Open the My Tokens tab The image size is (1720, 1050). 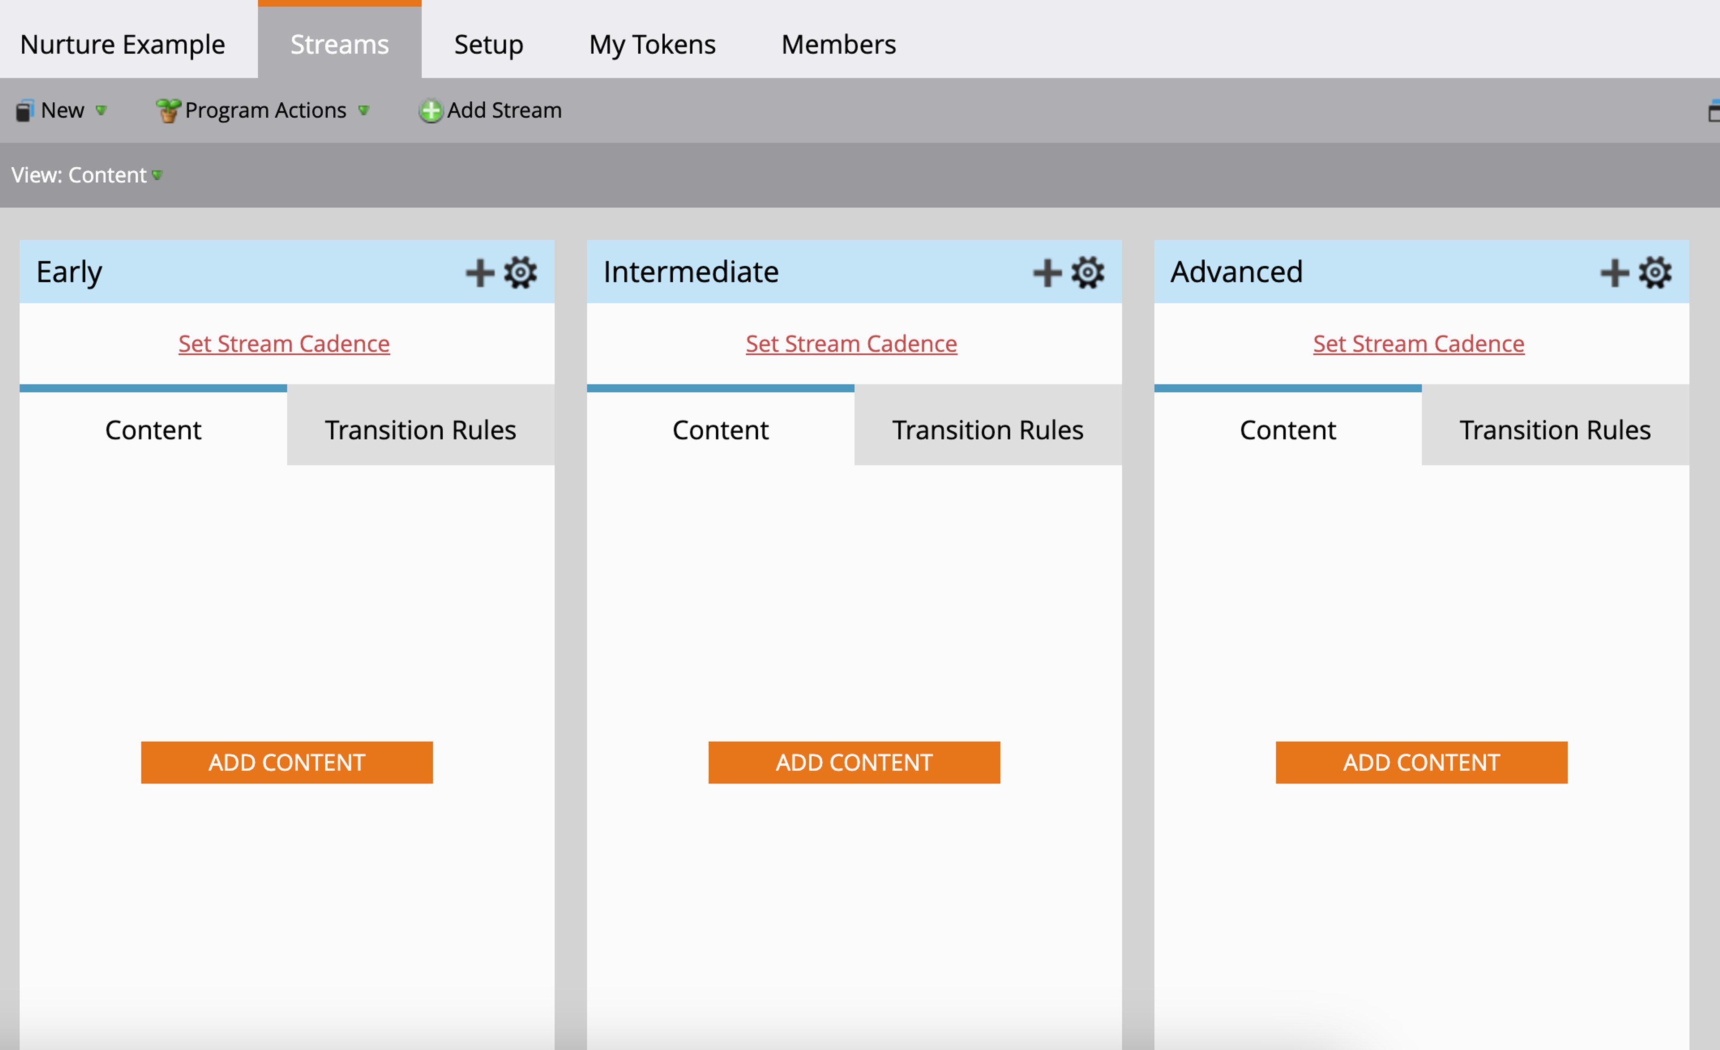tap(652, 45)
